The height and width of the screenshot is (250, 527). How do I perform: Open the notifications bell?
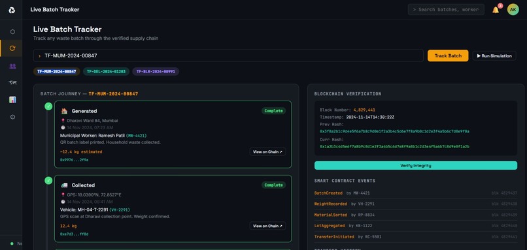[x=496, y=10]
